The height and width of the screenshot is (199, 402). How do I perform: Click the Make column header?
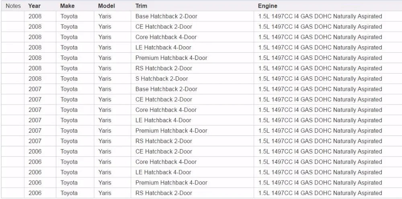point(68,6)
